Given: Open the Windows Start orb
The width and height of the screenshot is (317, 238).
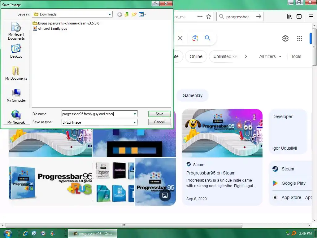Looking at the screenshot, I should click(7, 234).
